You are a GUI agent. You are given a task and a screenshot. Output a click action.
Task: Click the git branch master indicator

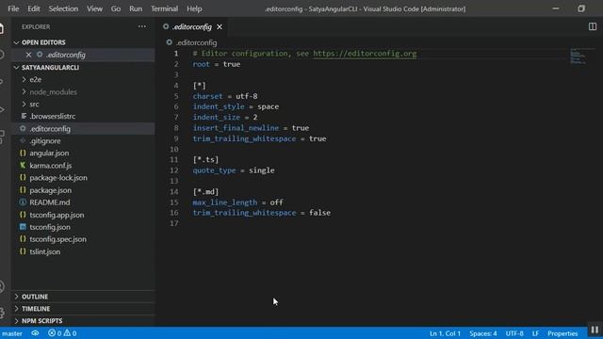[11, 333]
